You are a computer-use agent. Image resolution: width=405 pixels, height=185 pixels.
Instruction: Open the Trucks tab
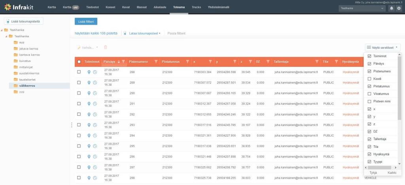[x=196, y=7]
